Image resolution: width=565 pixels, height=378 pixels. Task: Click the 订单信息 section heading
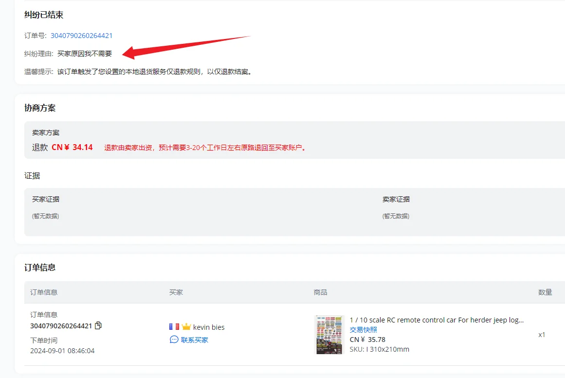40,267
